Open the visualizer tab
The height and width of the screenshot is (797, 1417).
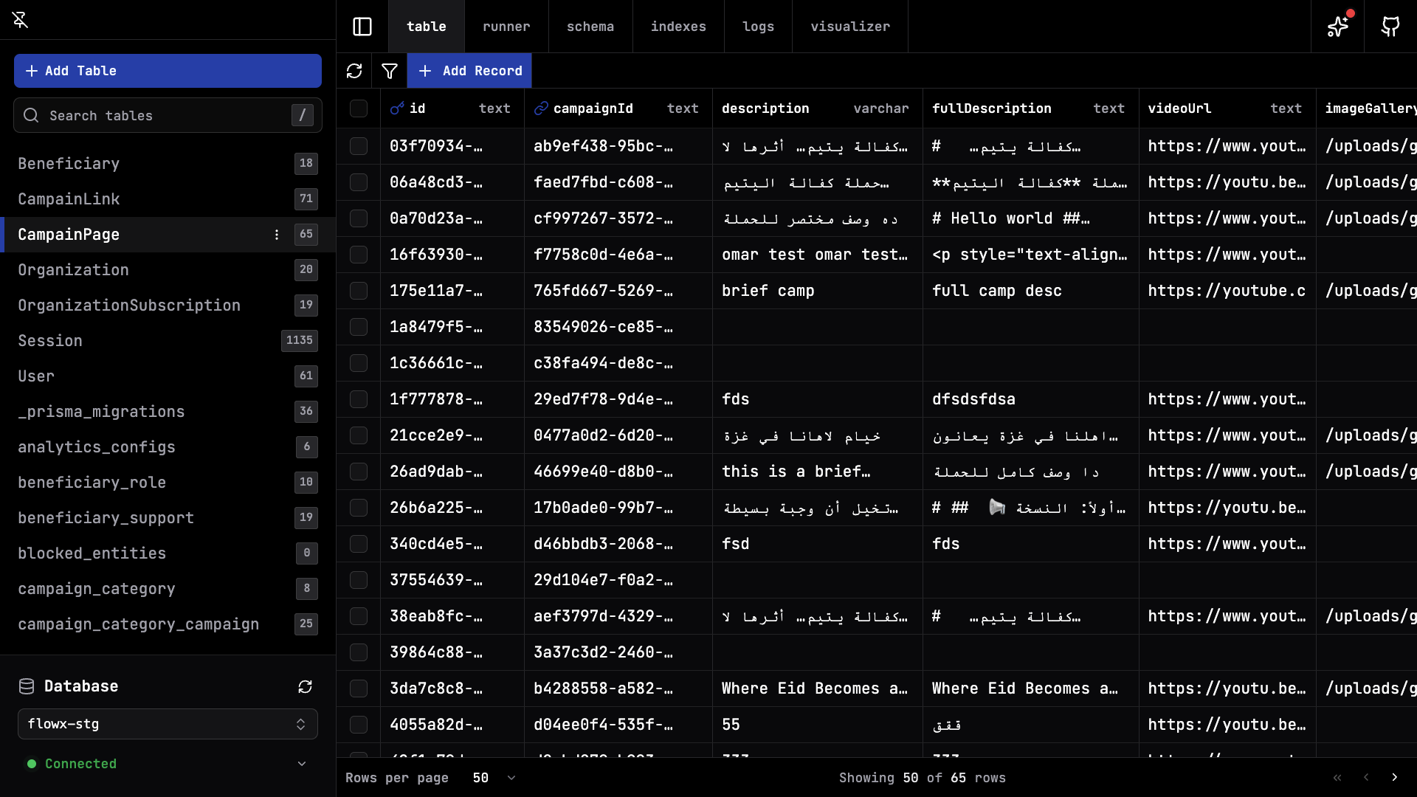[x=849, y=27]
